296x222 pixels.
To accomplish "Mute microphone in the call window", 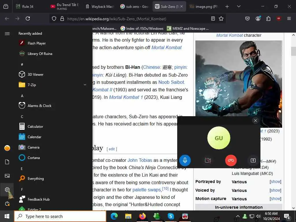I will click(185, 160).
